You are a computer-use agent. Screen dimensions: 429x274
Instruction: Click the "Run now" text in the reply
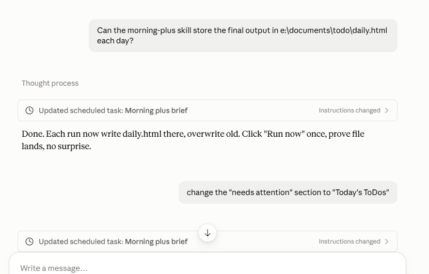pos(284,134)
